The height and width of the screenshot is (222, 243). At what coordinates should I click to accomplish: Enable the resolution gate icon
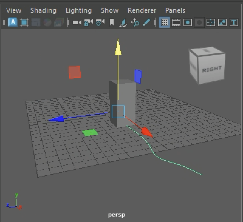[188, 22]
